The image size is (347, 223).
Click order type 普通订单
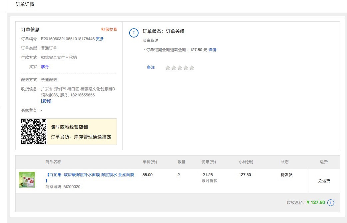coord(49,48)
